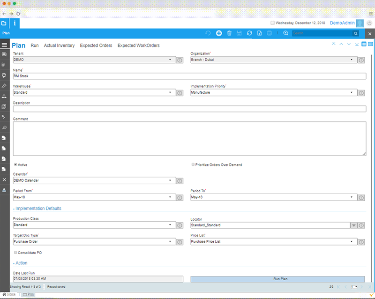Image resolution: width=375 pixels, height=299 pixels.
Task: Tick the Consolidate PO checkbox
Action: click(15, 252)
